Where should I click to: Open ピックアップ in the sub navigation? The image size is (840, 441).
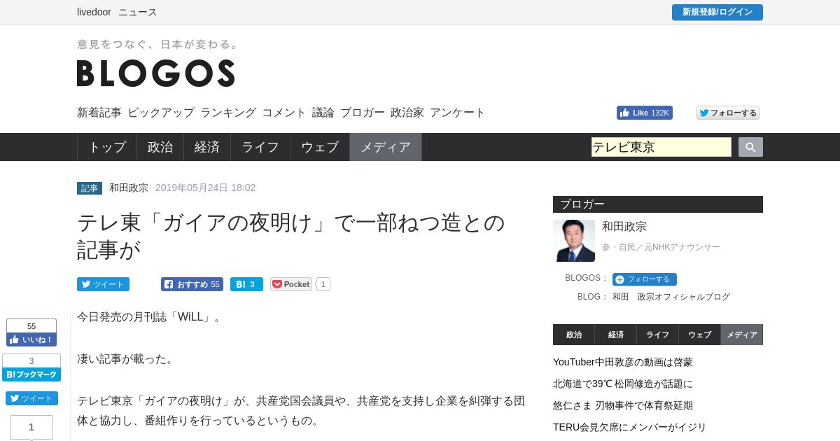click(x=161, y=112)
